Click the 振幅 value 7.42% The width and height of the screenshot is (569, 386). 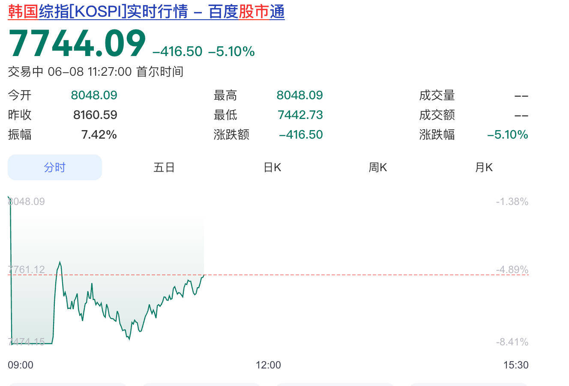click(x=99, y=134)
